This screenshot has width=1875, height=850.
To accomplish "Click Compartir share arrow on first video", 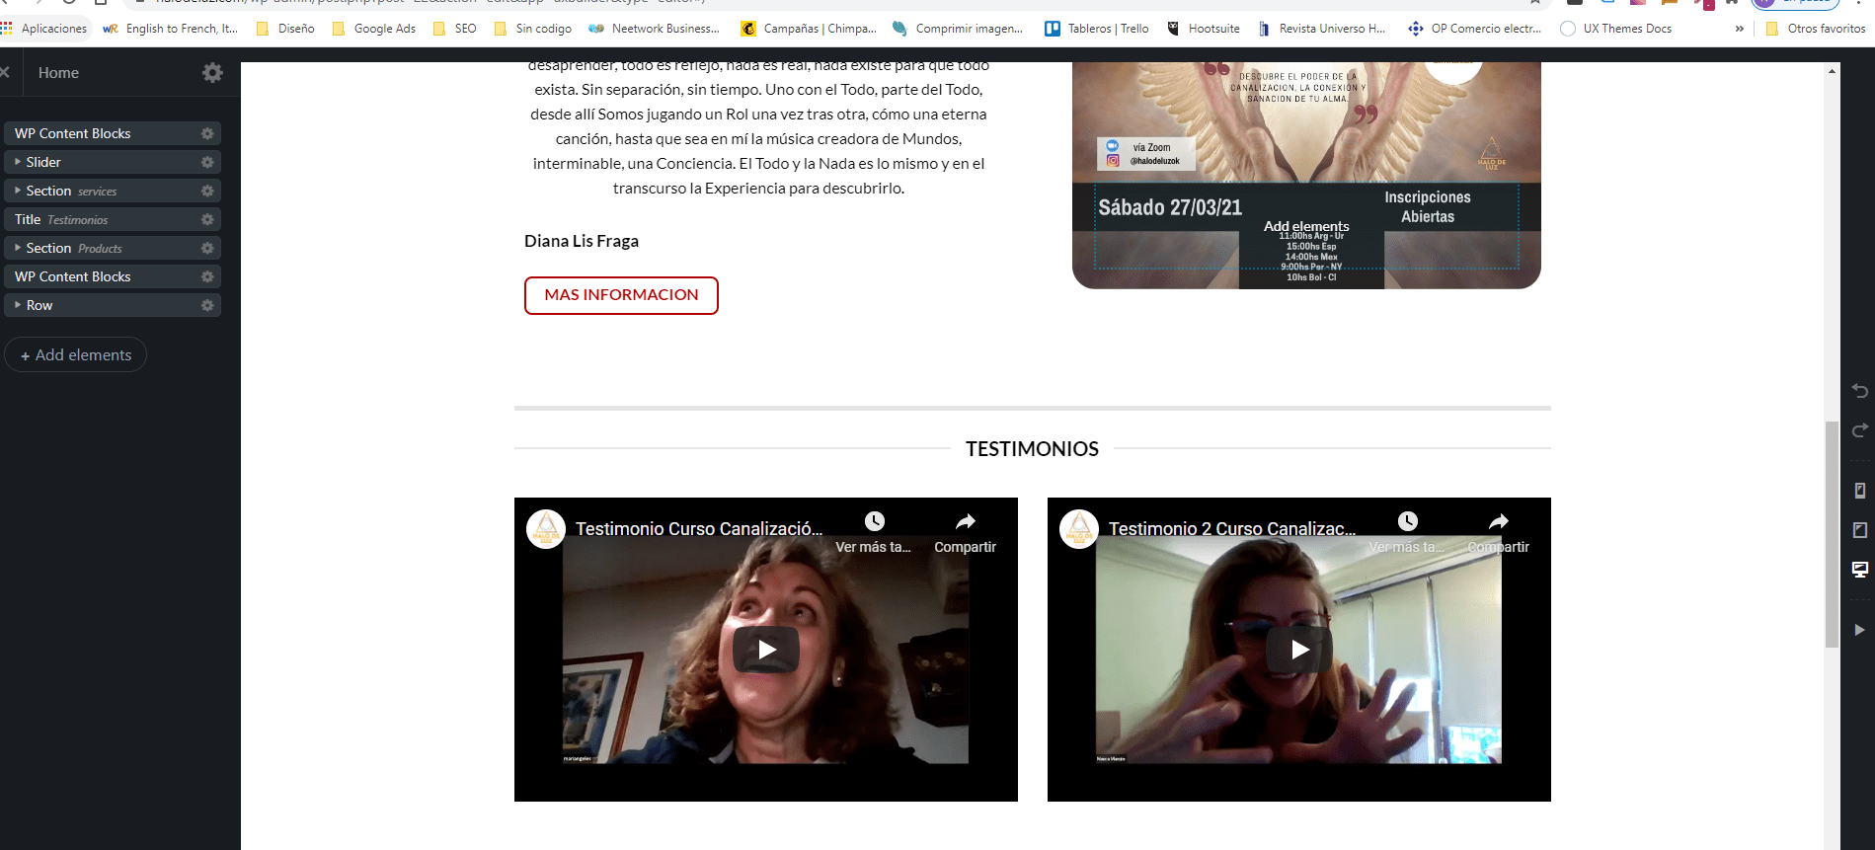I will click(966, 521).
